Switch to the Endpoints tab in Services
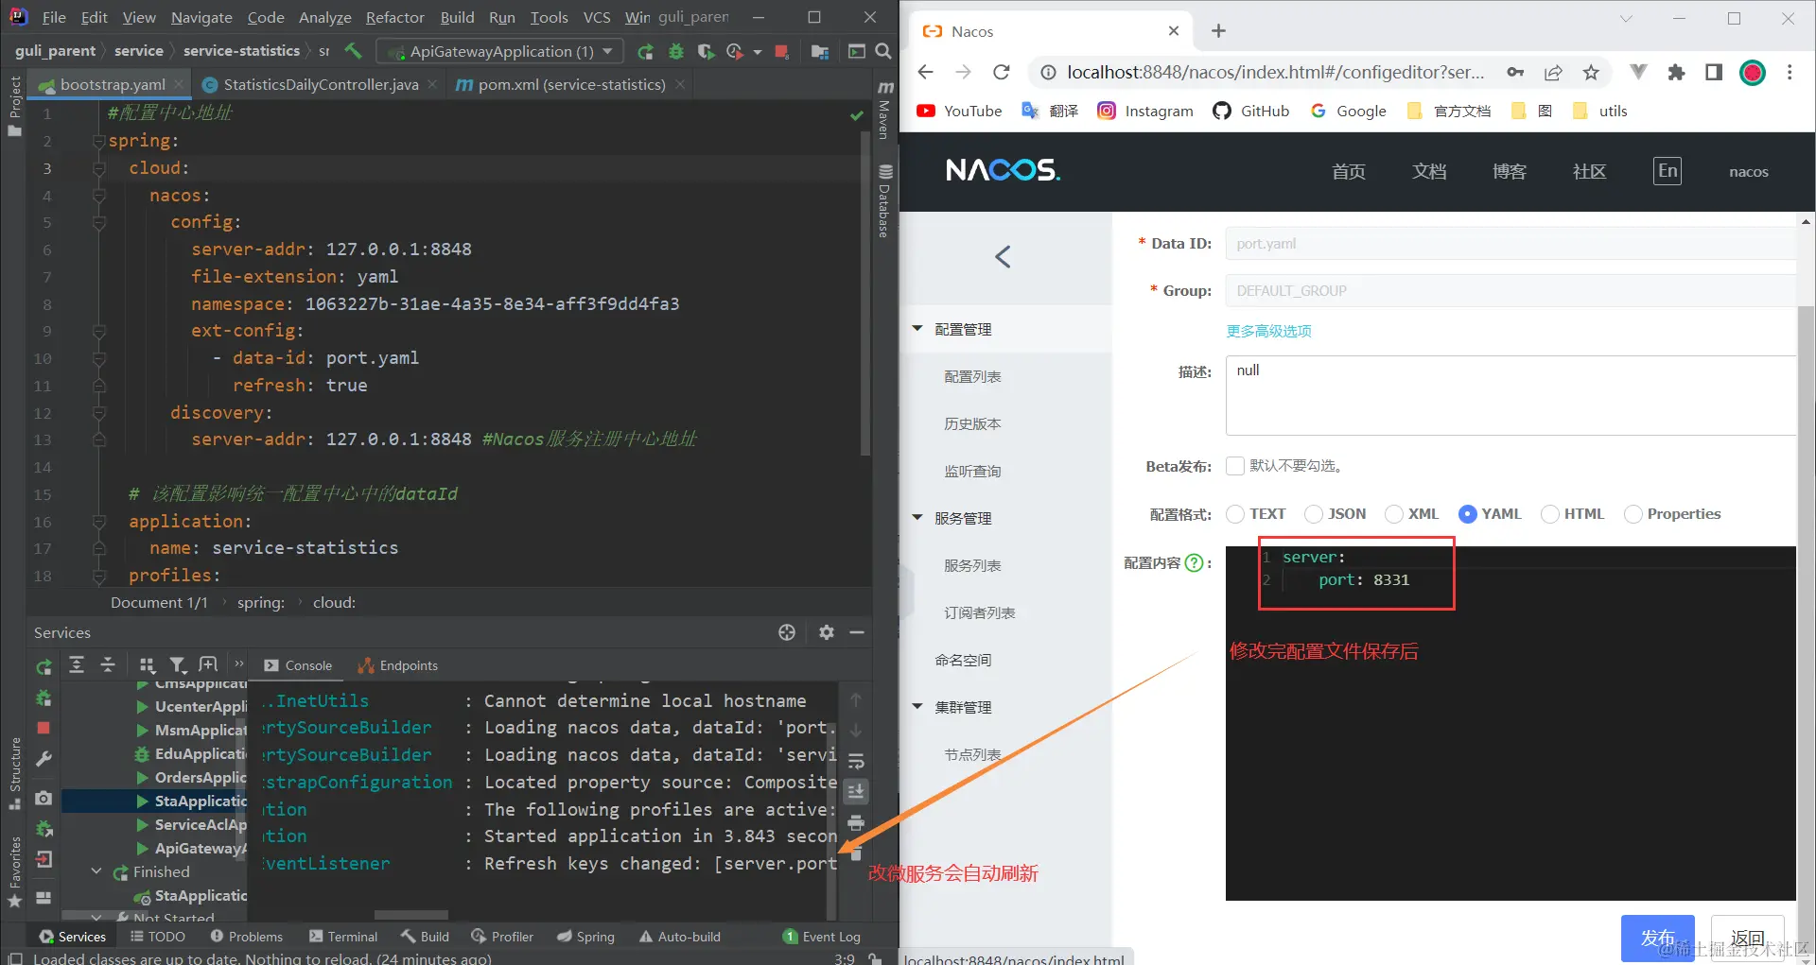Image resolution: width=1816 pixels, height=965 pixels. point(398,665)
